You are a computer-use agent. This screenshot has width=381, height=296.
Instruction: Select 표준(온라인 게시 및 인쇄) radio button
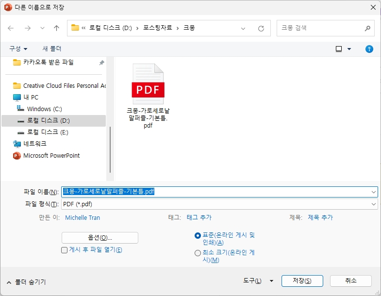point(198,235)
